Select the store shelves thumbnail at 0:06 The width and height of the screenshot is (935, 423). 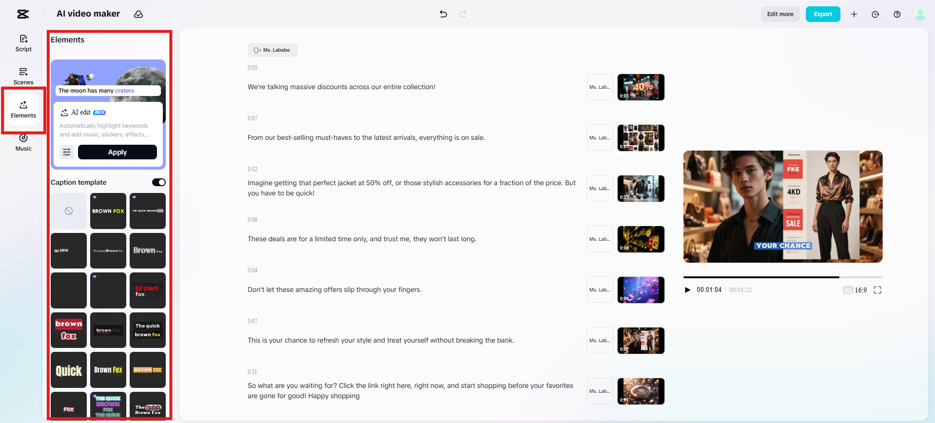[641, 239]
